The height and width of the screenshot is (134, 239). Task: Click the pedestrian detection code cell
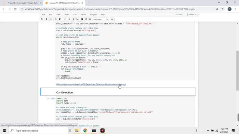tap(125, 51)
